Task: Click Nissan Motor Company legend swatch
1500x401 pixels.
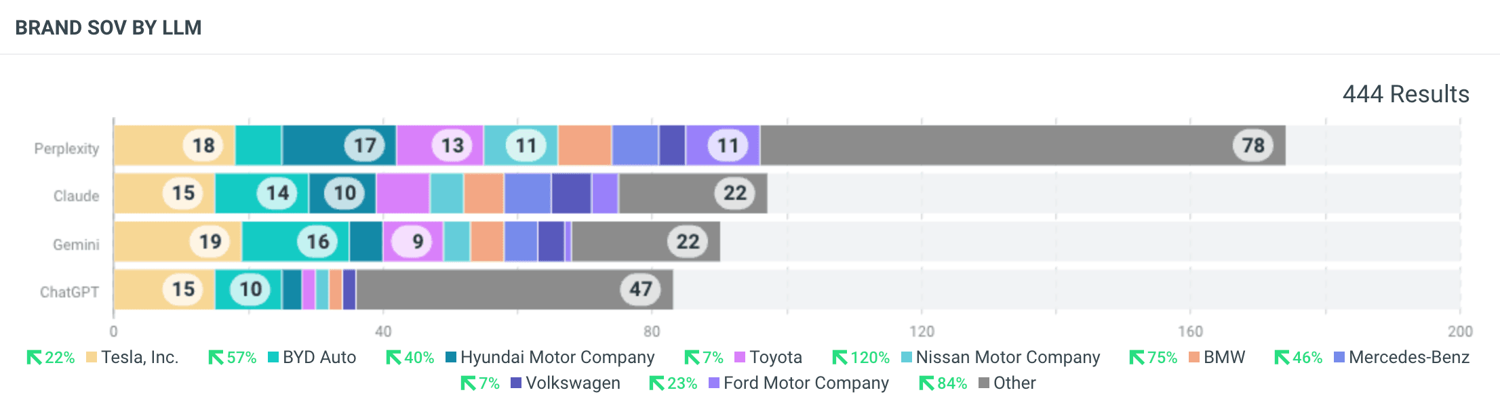Action: 907,358
